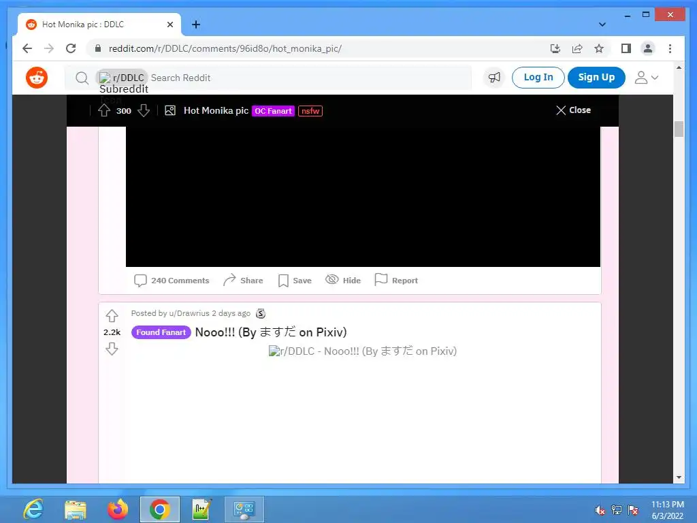Close the post overlay
The image size is (697, 523).
(x=573, y=110)
